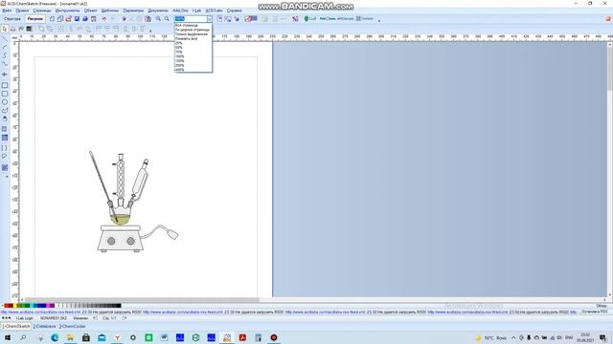The width and height of the screenshot is (613, 344).
Task: Open the Страницы menu
Action: pos(42,11)
